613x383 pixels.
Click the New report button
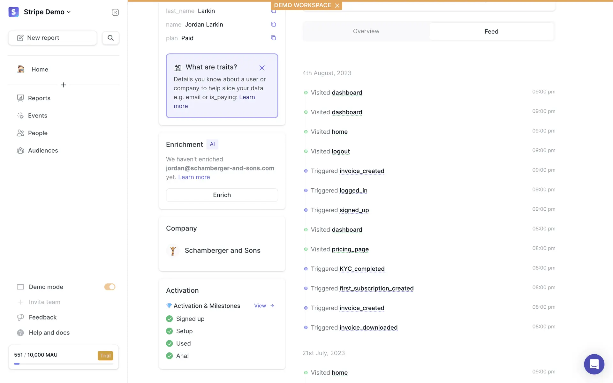click(x=53, y=38)
